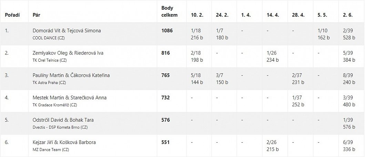
Task: Open pair Zemlyakov Oleg & Riederová Iva
Action: [68, 53]
